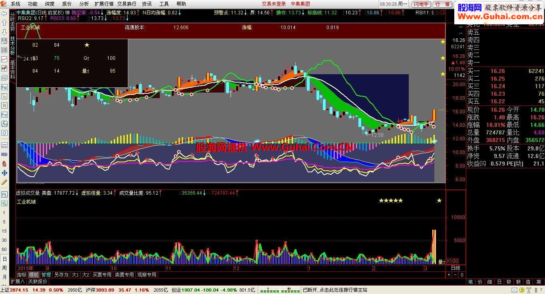Select the 观察专用 template
The width and height of the screenshot is (545, 294).
coord(147,275)
